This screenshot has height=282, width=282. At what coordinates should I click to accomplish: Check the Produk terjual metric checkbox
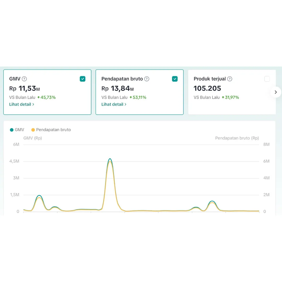(x=267, y=79)
